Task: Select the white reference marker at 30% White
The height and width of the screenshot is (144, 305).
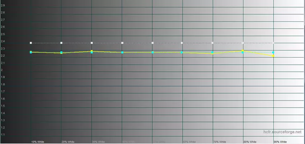Action: (x=92, y=43)
